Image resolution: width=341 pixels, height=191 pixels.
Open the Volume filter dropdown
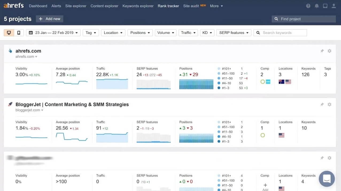click(165, 33)
